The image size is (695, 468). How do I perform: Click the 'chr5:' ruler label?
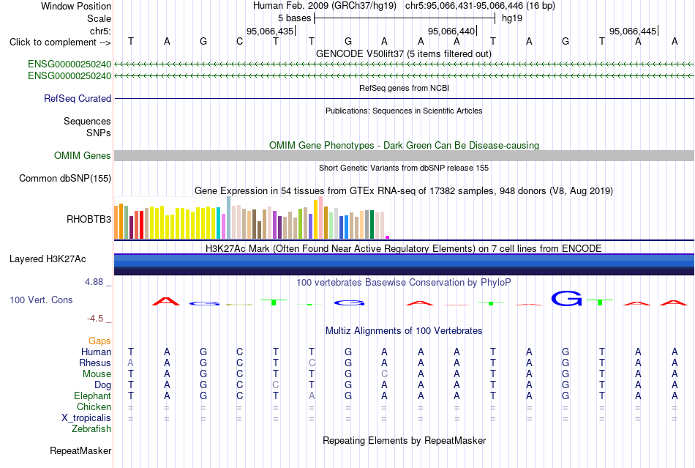tap(100, 31)
